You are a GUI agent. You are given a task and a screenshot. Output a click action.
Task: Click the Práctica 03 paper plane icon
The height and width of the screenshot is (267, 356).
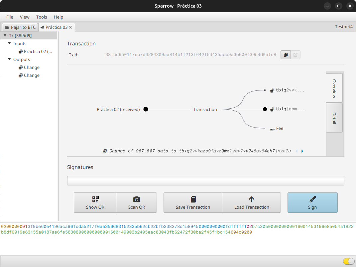click(x=42, y=27)
